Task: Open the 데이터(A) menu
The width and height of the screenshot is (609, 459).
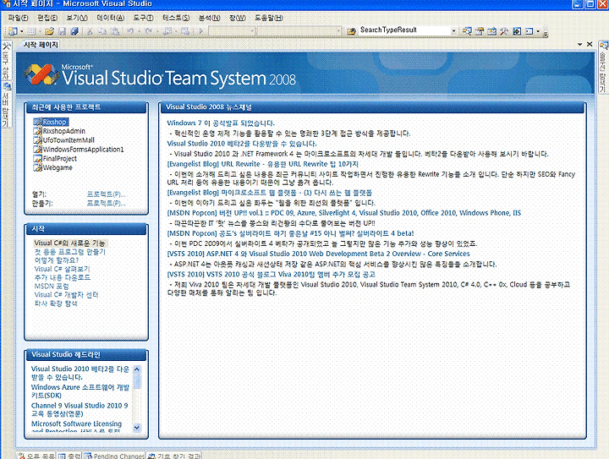Action: pos(111,18)
